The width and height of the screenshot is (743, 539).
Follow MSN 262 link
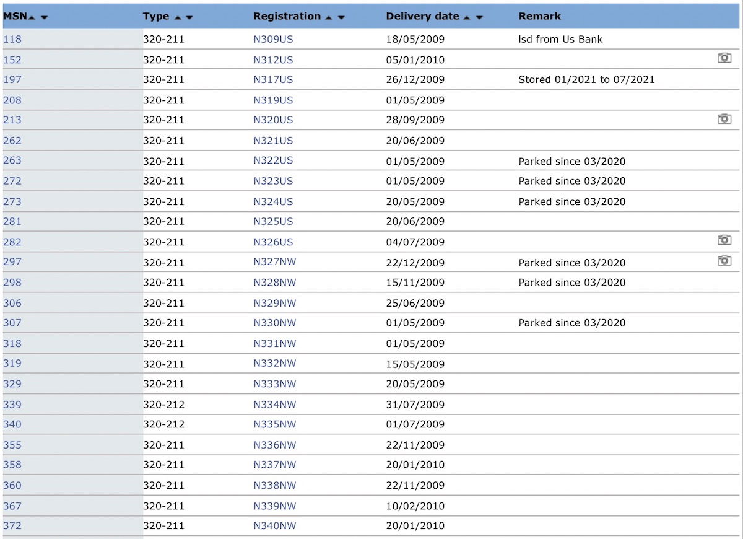(x=12, y=140)
